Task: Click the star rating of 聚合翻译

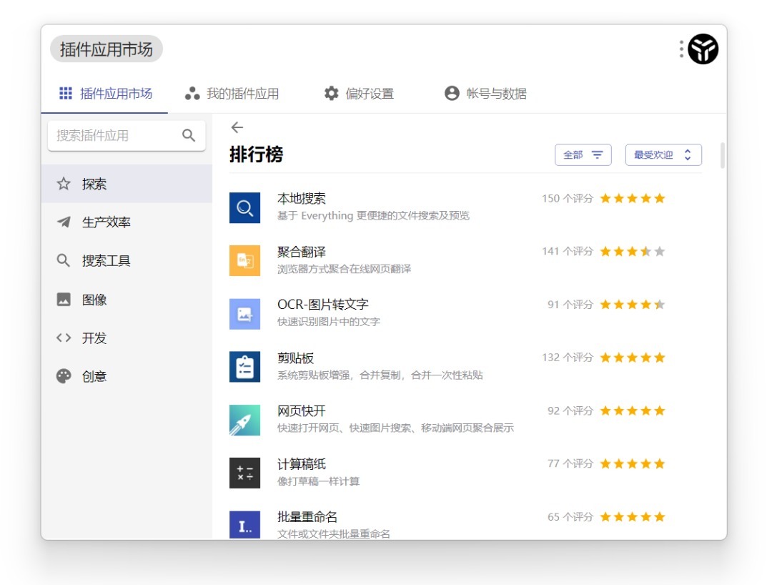Action: [x=632, y=252]
